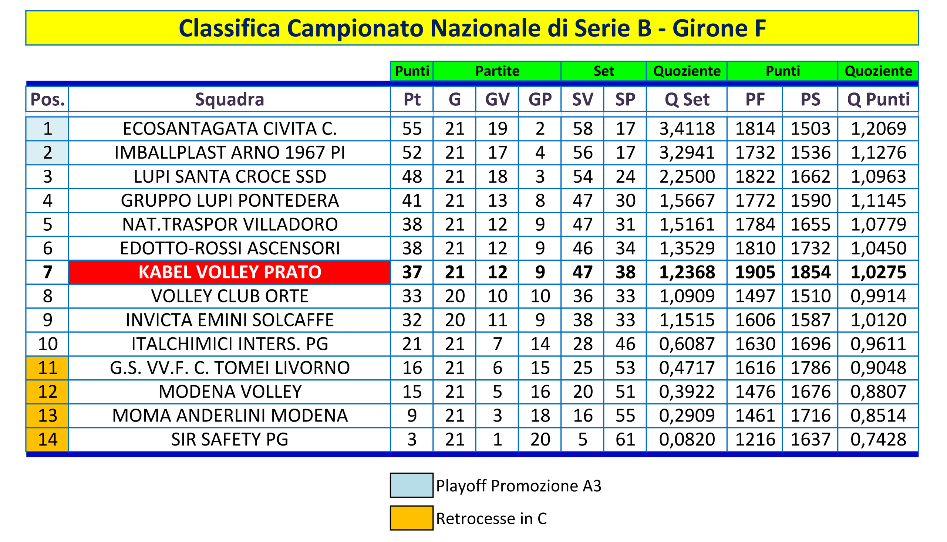Select the SIR SAFETY PG team cell
Image resolution: width=947 pixels, height=542 pixels.
pyautogui.click(x=229, y=440)
